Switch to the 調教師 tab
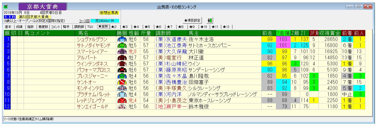Screen dimensions: 377x126 tap(79, 27)
